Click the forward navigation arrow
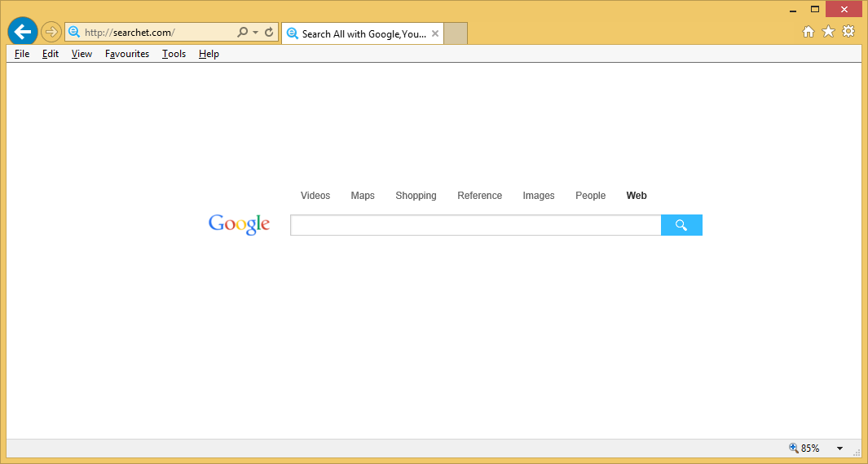868x464 pixels. click(x=51, y=32)
